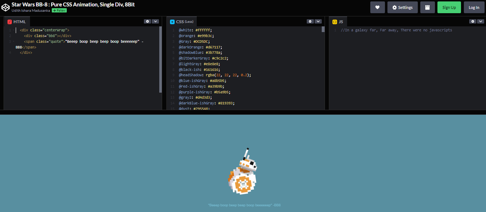
Task: Click the Less preprocessor badge beside CSS
Action: coord(190,21)
